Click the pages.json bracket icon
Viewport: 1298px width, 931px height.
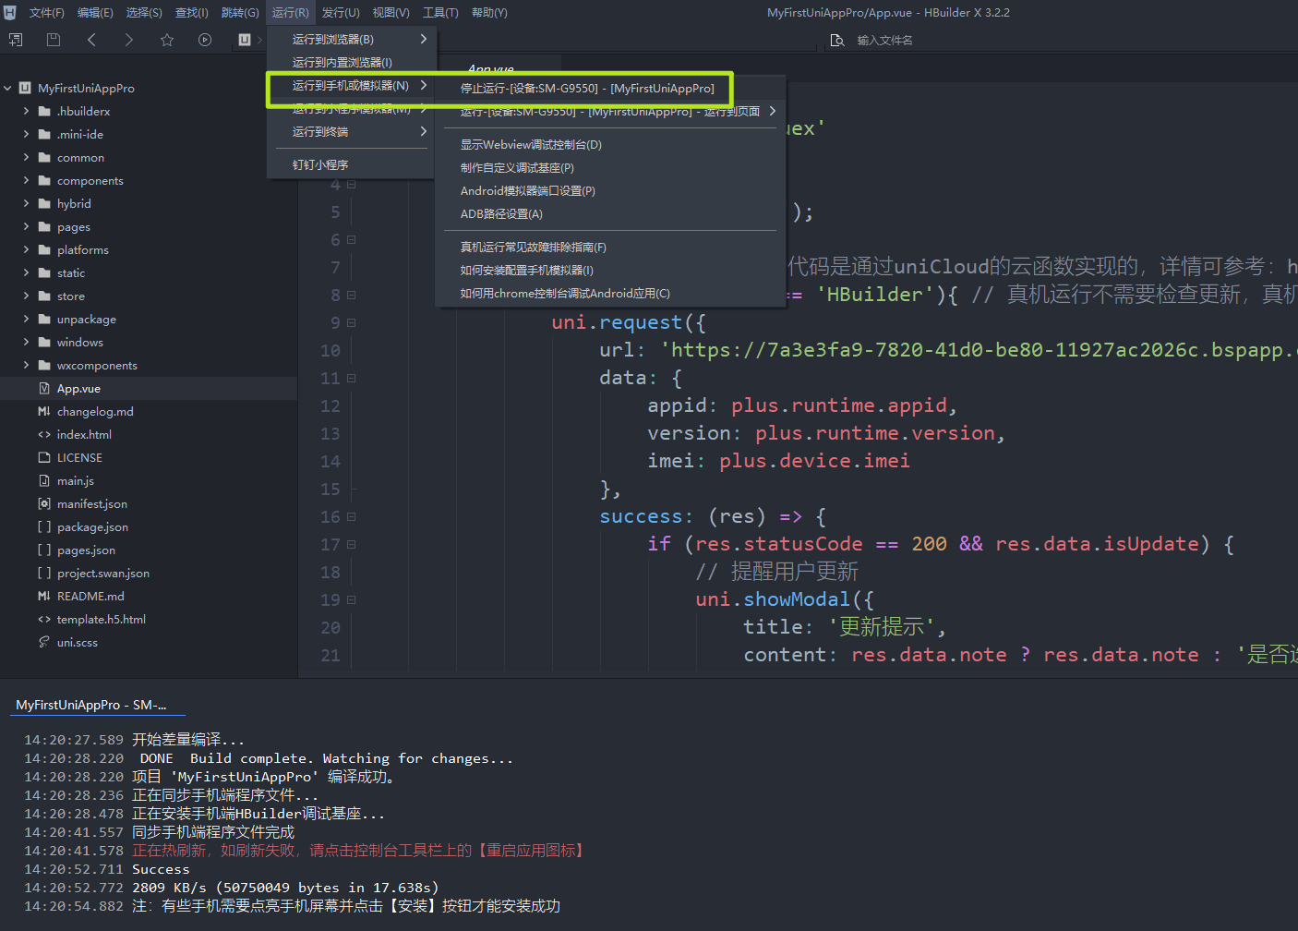tap(44, 550)
